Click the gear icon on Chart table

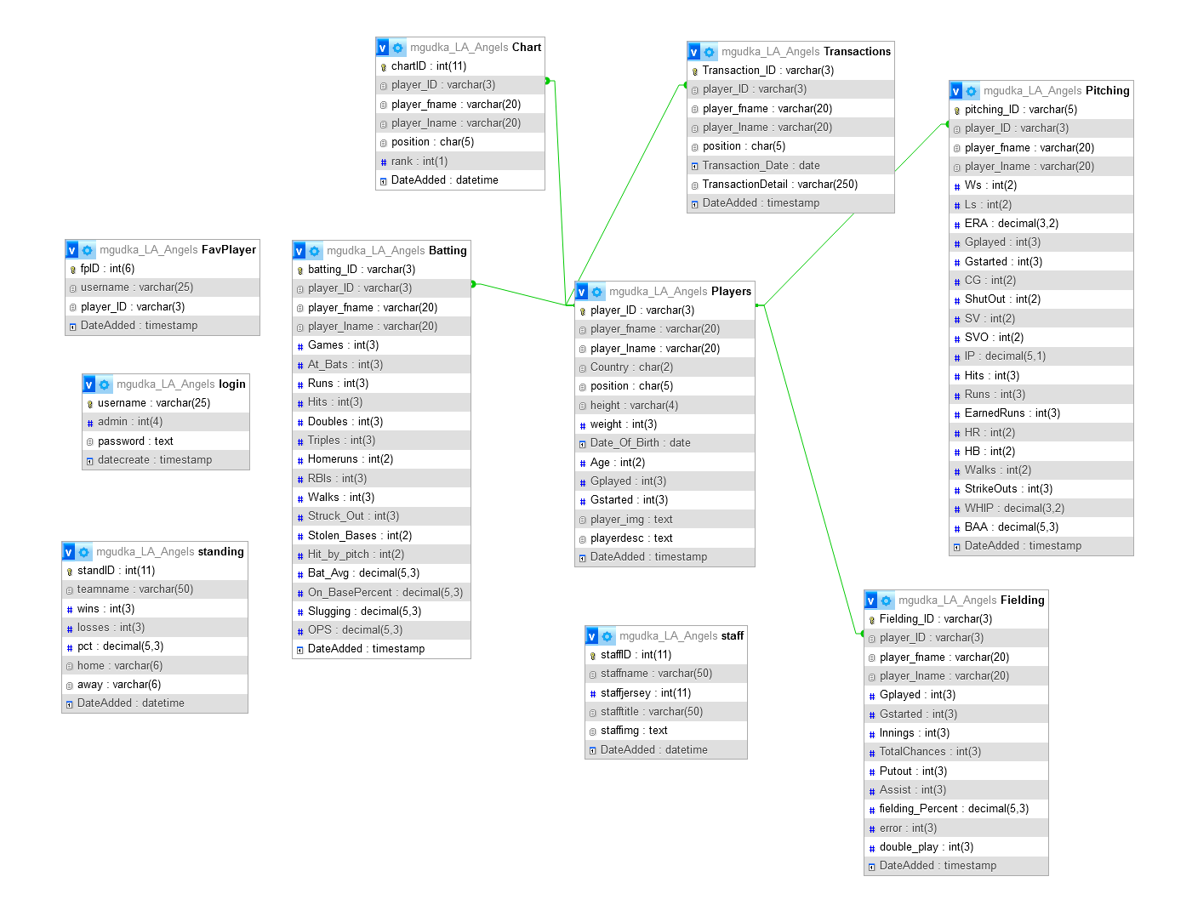[397, 48]
